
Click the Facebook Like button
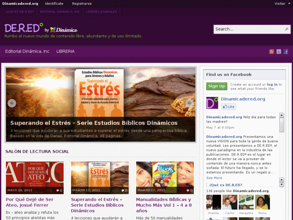coord(229,107)
